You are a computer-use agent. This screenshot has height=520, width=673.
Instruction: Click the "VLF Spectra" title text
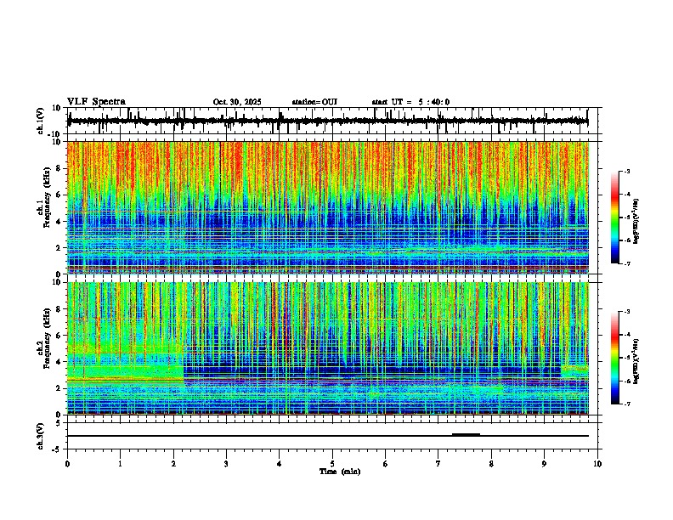96,101
